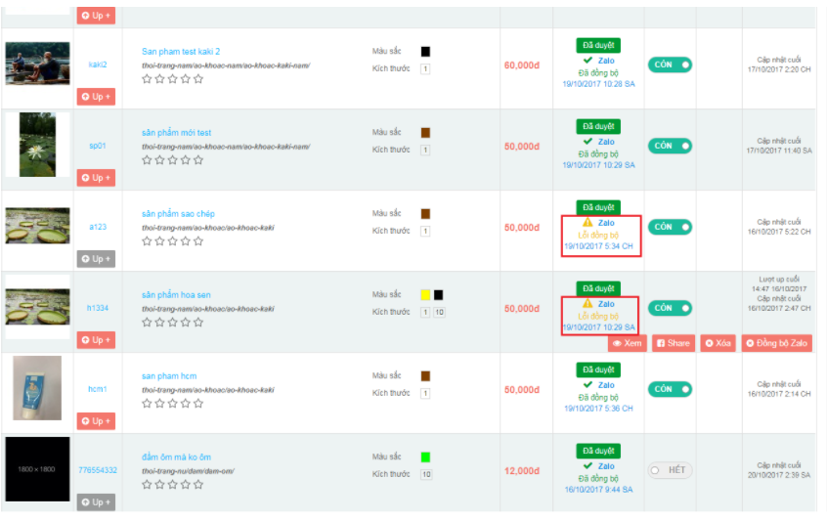Toggle CÒN stock switch for kaki2
This screenshot has height=522, width=827.
[670, 65]
